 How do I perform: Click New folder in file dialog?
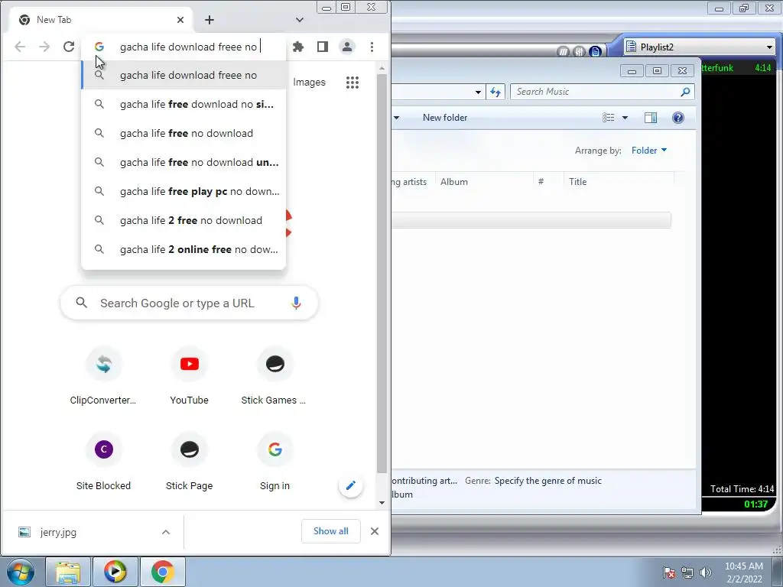pyautogui.click(x=445, y=118)
